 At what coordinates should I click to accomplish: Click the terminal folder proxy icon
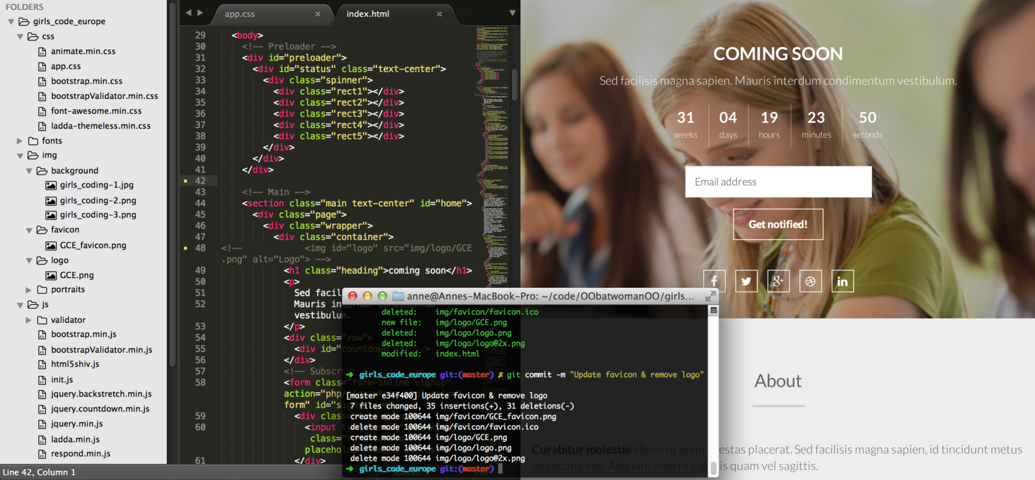[398, 296]
